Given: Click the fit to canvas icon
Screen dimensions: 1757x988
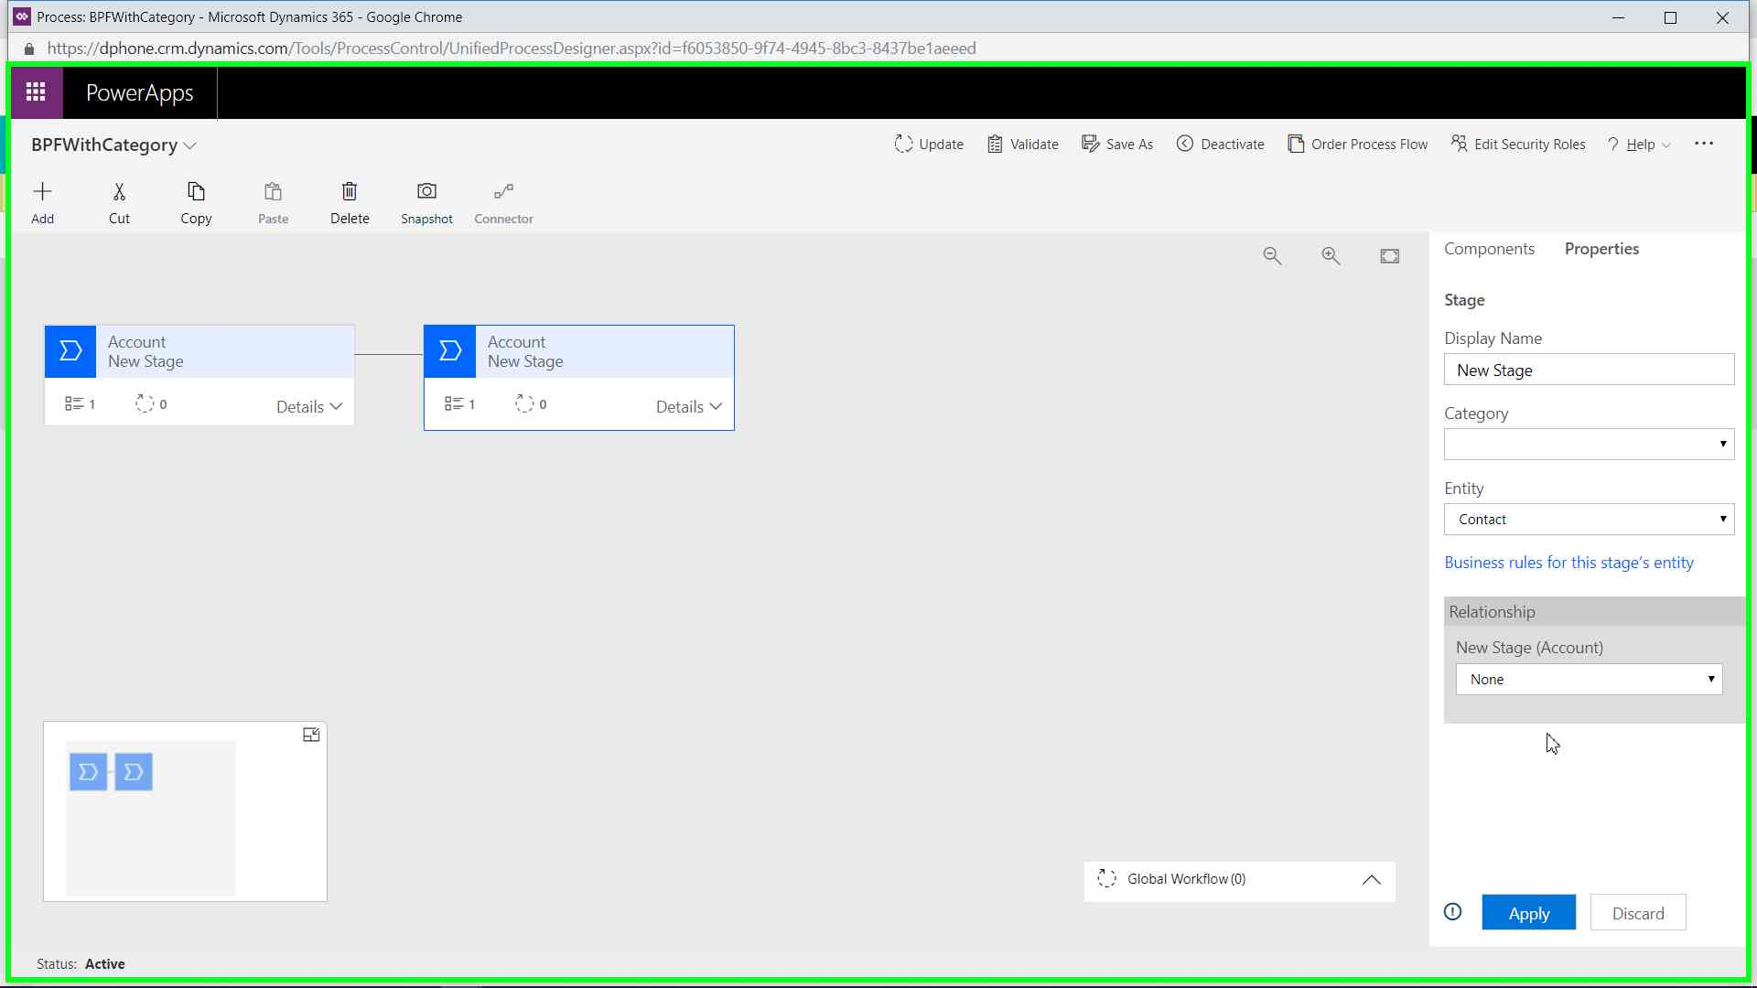Looking at the screenshot, I should (x=1389, y=257).
